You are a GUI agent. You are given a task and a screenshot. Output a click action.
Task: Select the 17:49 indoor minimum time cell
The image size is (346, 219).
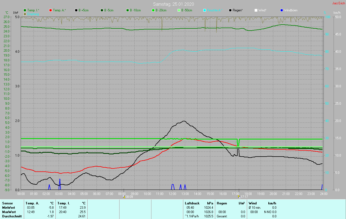click(62, 208)
